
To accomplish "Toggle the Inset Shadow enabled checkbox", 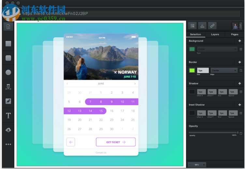I will [241, 113].
